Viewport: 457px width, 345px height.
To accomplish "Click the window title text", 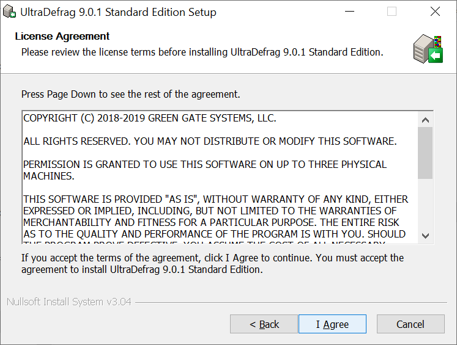I will (x=118, y=12).
